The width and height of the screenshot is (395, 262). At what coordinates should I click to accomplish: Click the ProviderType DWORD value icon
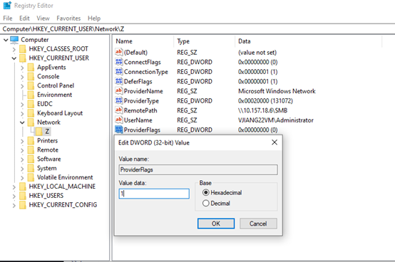[118, 100]
